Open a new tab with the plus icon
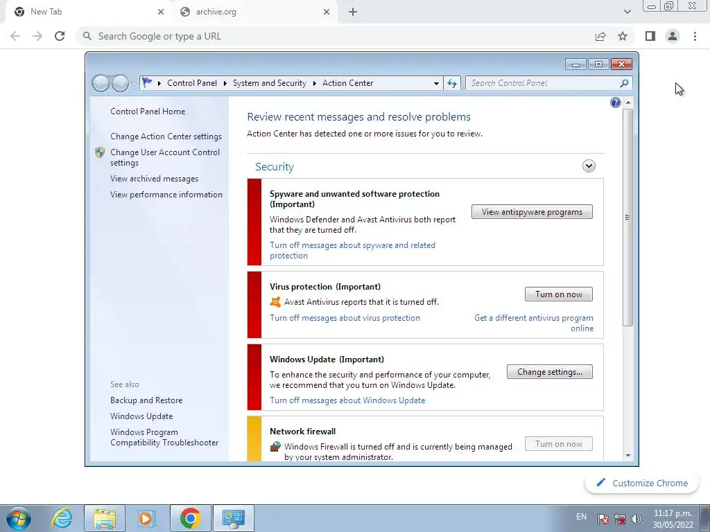Viewport: 710px width, 532px height. [x=353, y=12]
